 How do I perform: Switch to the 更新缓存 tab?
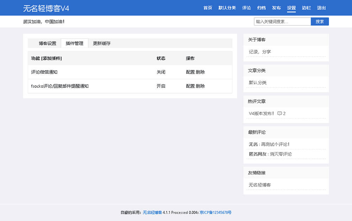(102, 43)
